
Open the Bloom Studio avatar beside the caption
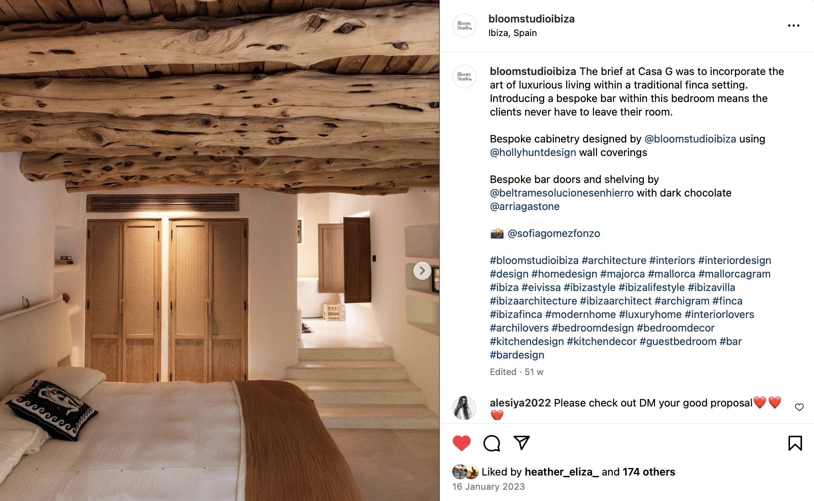click(x=464, y=76)
